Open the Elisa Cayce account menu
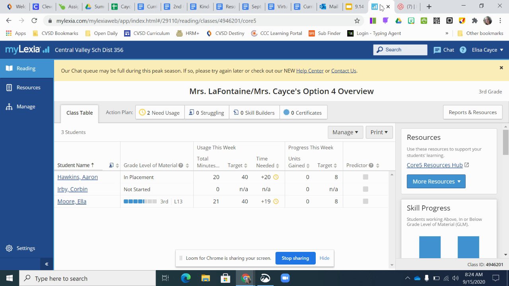This screenshot has width=509, height=286. [488, 50]
